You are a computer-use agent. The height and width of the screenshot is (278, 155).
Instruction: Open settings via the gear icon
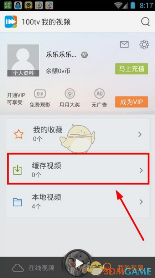[144, 45]
